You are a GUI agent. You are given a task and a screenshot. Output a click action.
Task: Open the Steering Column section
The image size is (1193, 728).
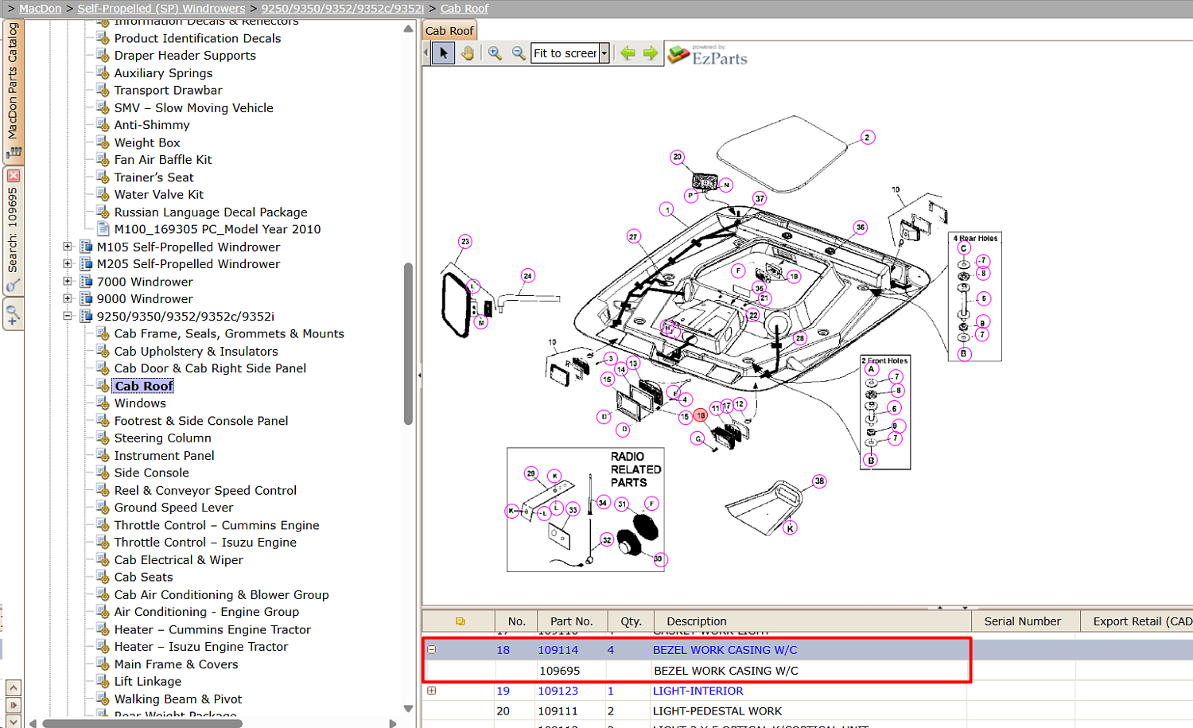click(x=162, y=438)
